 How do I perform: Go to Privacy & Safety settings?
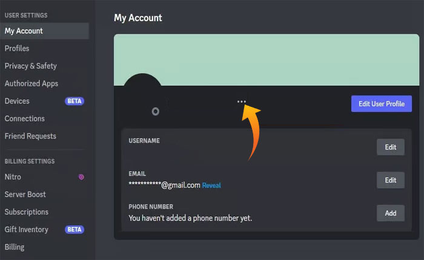tap(30, 66)
